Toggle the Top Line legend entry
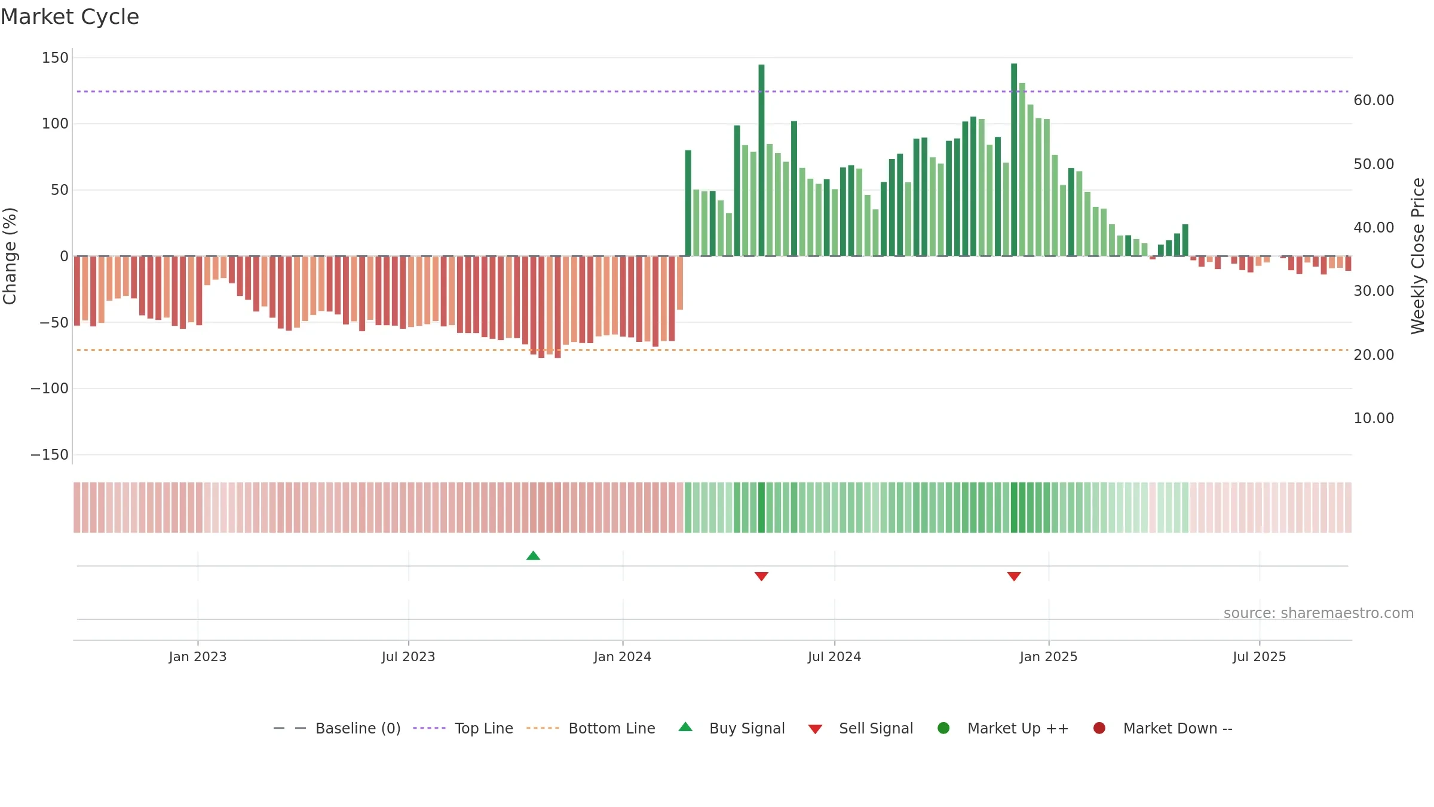The height and width of the screenshot is (807, 1434). coord(463,728)
